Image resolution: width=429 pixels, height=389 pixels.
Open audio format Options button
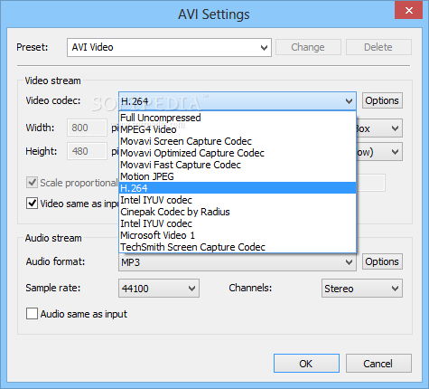(x=382, y=261)
